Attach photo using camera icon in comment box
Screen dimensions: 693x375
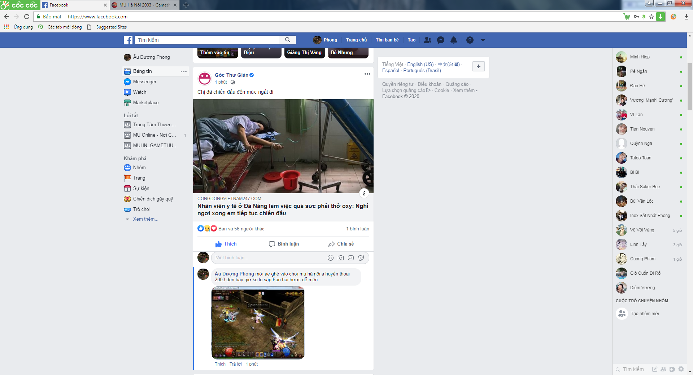tap(340, 258)
